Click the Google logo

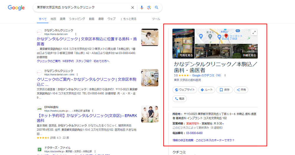point(16,8)
